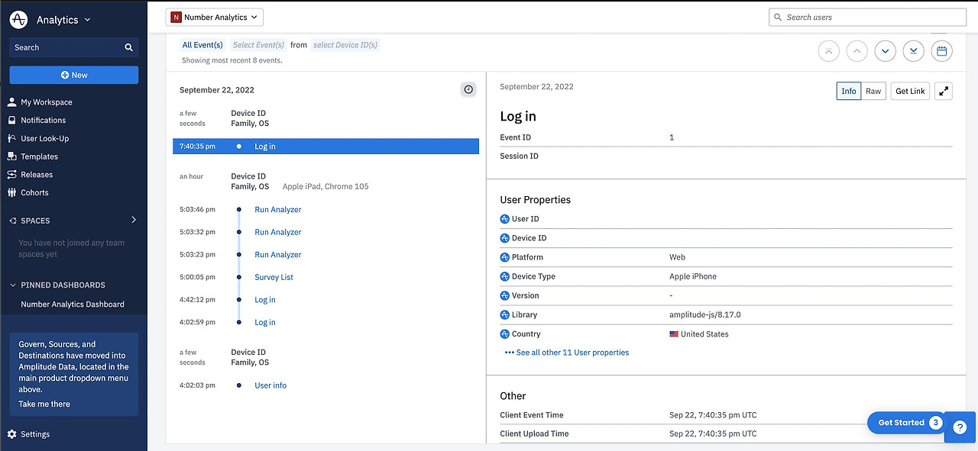Screen dimensions: 978x451
Task: Go to next event down arrow
Action: (885, 51)
